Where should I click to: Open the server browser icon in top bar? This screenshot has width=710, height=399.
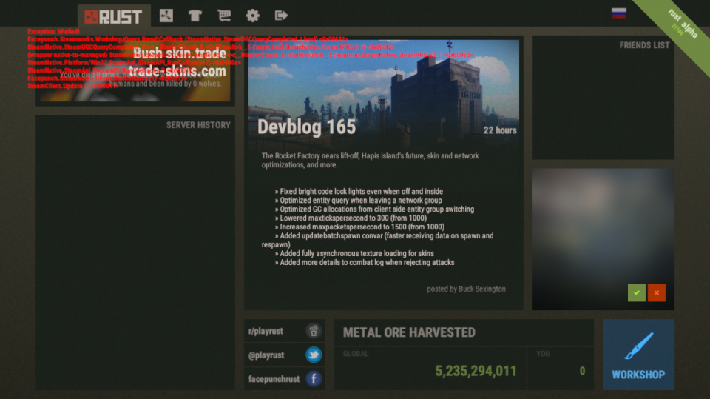tap(166, 16)
